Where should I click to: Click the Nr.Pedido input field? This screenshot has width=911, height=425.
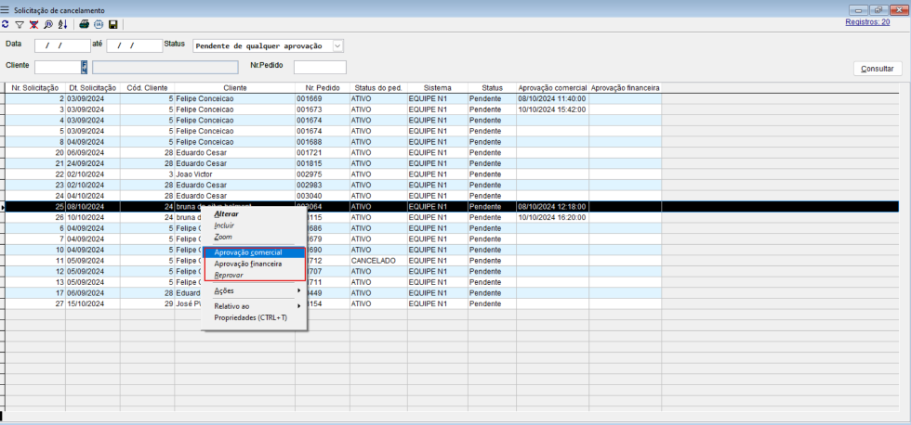320,67
